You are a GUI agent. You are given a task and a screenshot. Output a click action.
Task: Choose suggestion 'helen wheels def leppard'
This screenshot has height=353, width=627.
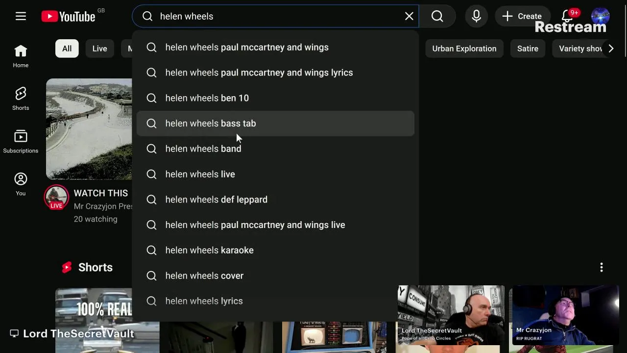[x=275, y=200]
